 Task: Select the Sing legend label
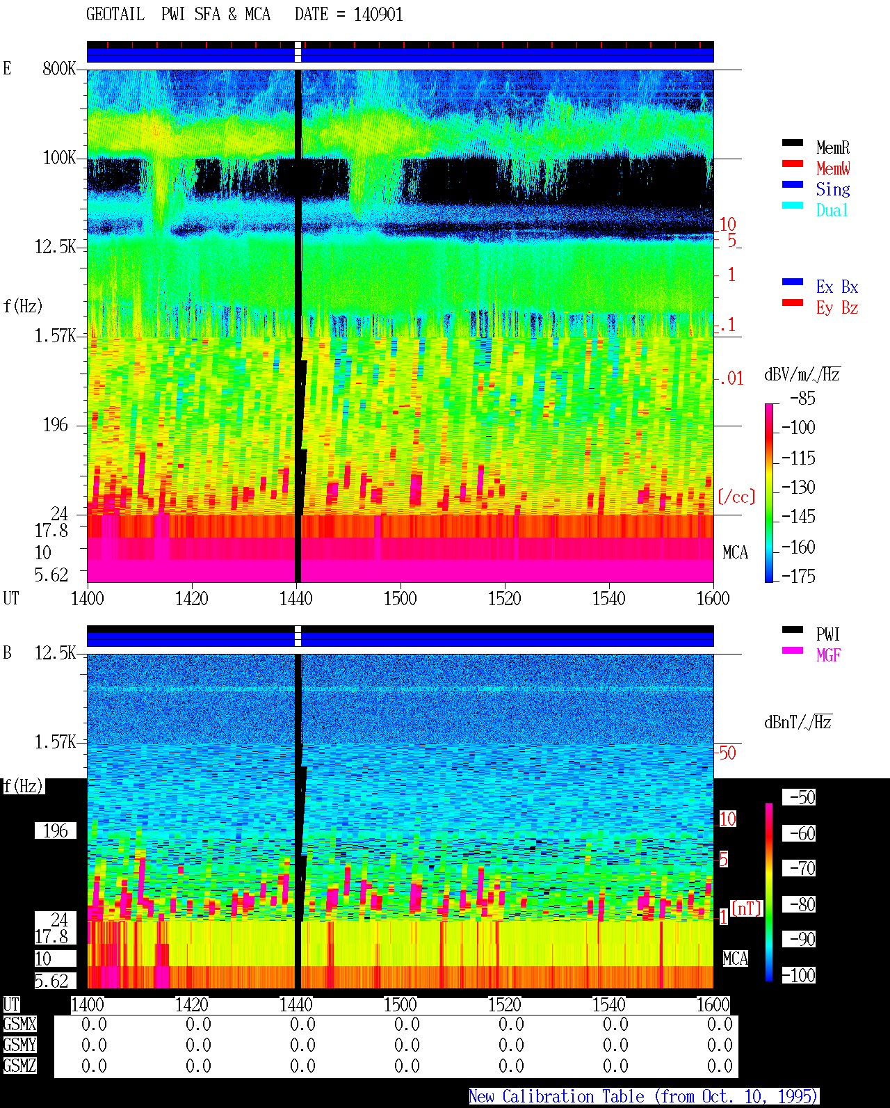[833, 189]
